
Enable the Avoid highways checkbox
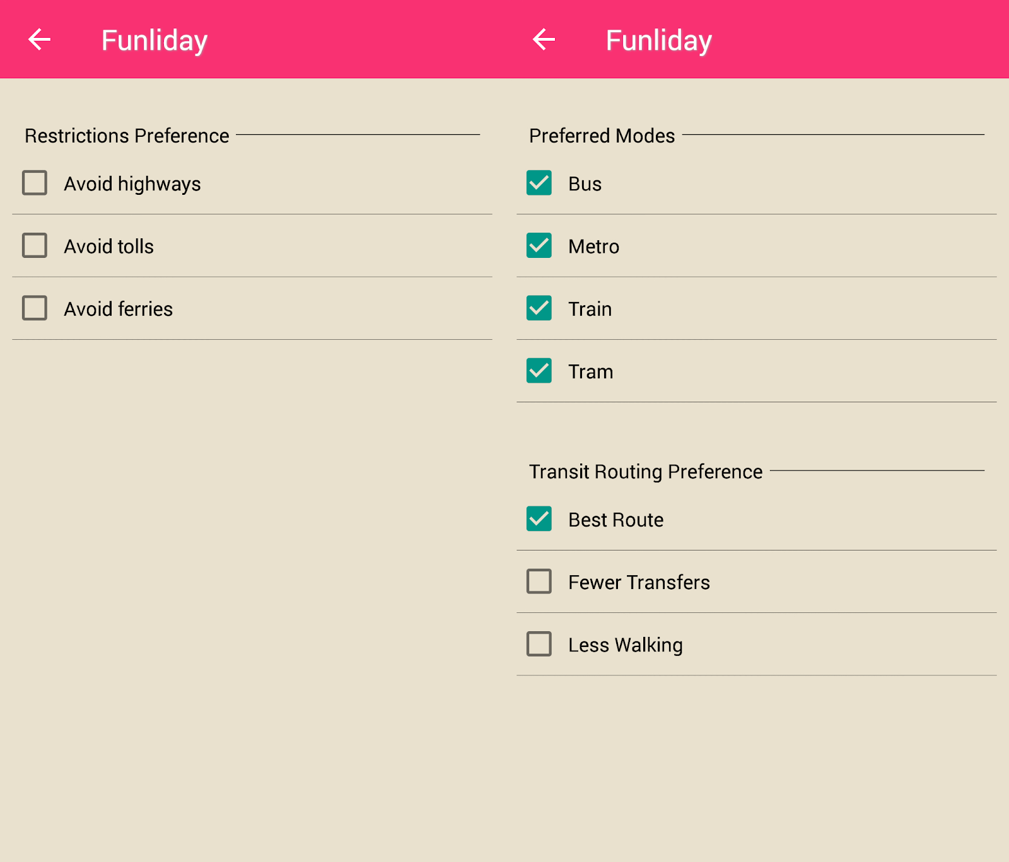[x=35, y=183]
